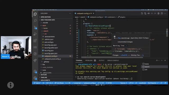Collapse the ANG-POKEMON-MFE root folder
Screen dimensions: 169x95
pyautogui.click(x=56, y=20)
